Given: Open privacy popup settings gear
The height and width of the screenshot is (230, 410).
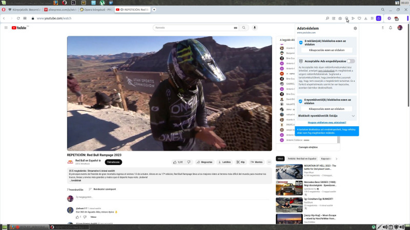Looking at the screenshot, I should tap(355, 29).
